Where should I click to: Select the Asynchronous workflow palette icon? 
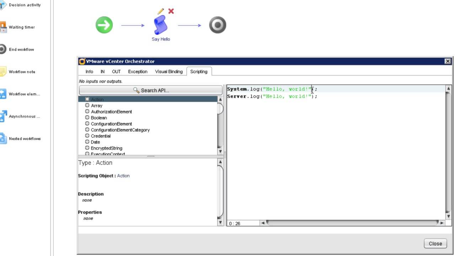tap(3, 116)
